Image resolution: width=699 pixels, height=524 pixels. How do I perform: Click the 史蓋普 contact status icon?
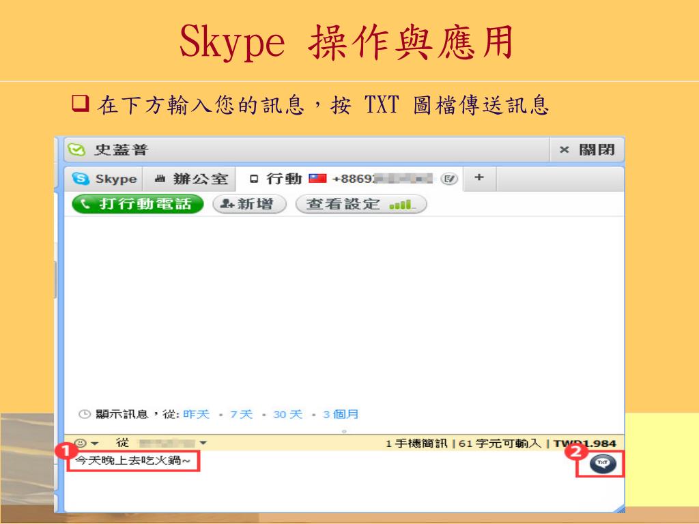(76, 149)
